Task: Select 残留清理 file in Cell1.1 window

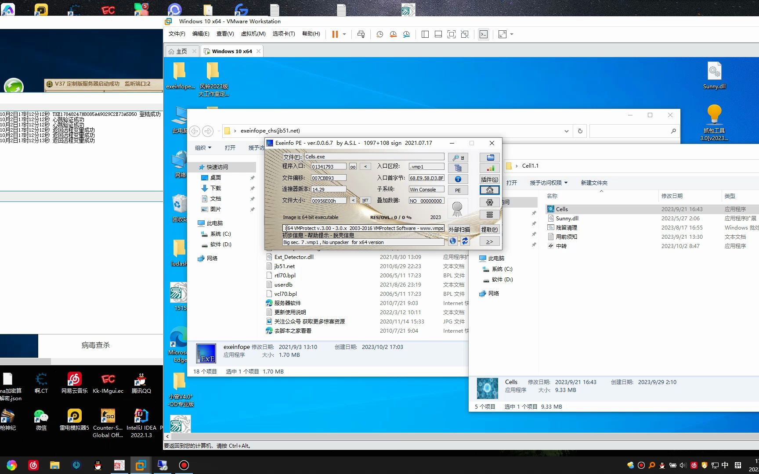Action: (567, 228)
